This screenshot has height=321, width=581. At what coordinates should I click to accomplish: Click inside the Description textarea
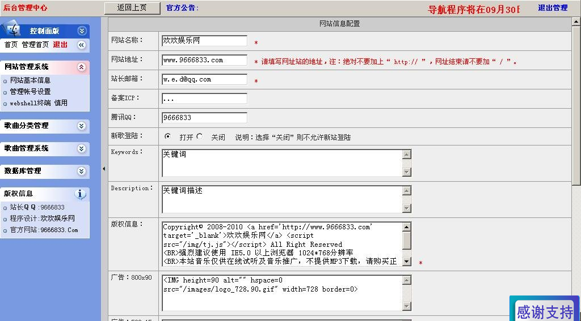click(x=282, y=199)
